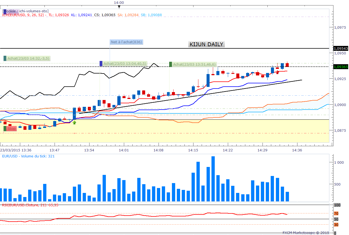Click the green up arrow signal marker
This screenshot has height=235, width=349.
point(74,122)
